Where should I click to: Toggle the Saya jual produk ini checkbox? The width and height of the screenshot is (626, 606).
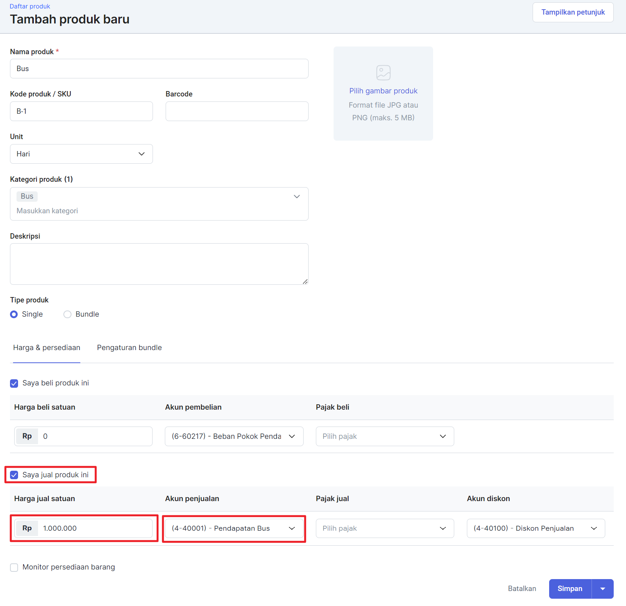14,475
